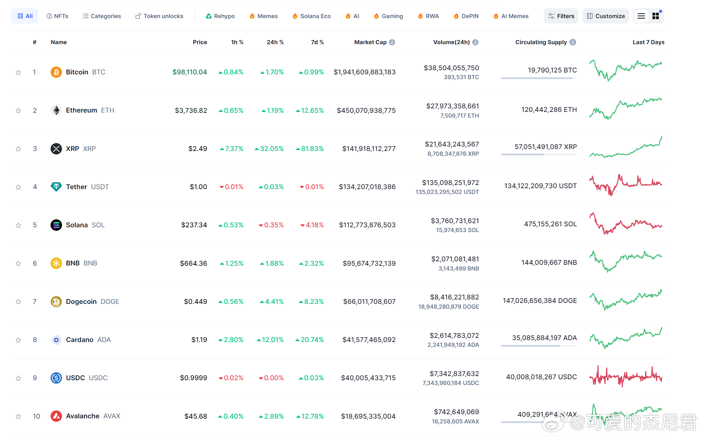This screenshot has width=703, height=439.
Task: Open the Volume(24h) info icon
Action: tap(475, 42)
